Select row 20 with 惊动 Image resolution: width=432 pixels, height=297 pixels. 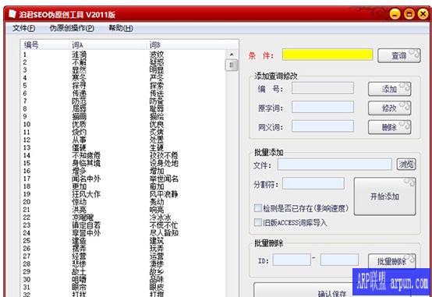tap(123, 202)
